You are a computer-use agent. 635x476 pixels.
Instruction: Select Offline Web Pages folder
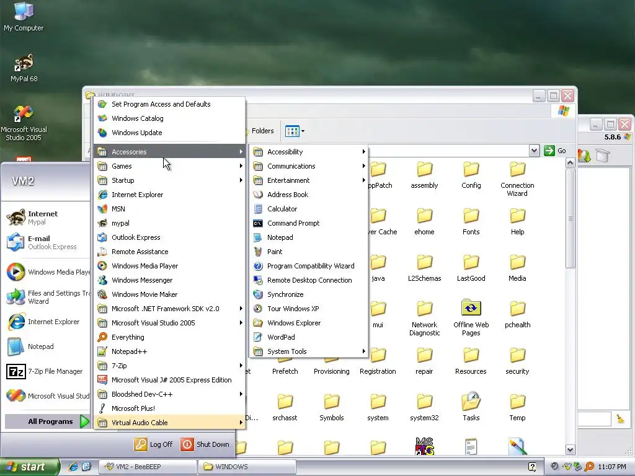click(471, 318)
